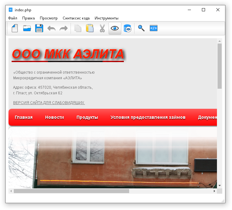This screenshot has height=210, width=232.
Task: Open the Просмотр menu
Action: pyautogui.click(x=49, y=18)
